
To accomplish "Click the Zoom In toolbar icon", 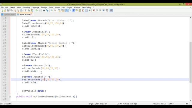I will tap(52, 10).
